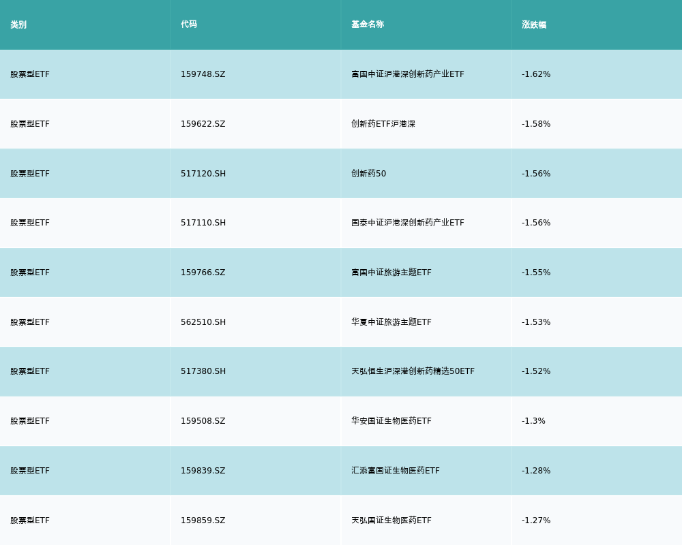Click -1.56% in the 517120.SH row
The image size is (682, 545).
click(536, 174)
